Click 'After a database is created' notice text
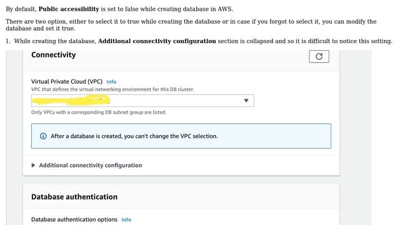 point(134,136)
